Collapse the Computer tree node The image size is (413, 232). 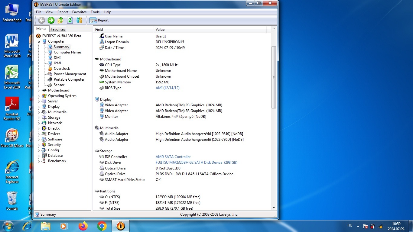(x=39, y=42)
